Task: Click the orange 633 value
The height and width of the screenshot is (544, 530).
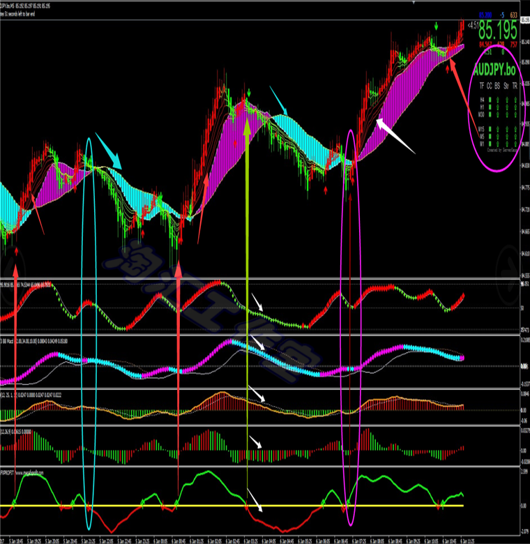Action: (513, 15)
